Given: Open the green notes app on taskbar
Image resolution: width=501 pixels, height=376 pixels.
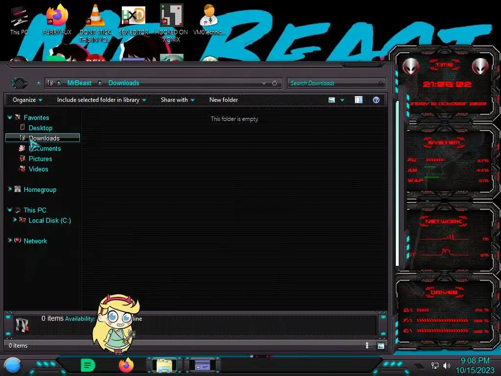Looking at the screenshot, I should [x=88, y=365].
